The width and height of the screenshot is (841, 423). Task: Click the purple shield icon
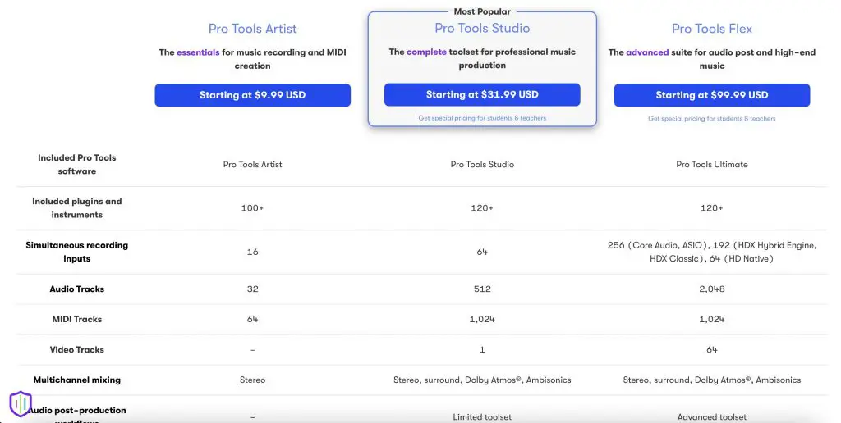tap(21, 403)
